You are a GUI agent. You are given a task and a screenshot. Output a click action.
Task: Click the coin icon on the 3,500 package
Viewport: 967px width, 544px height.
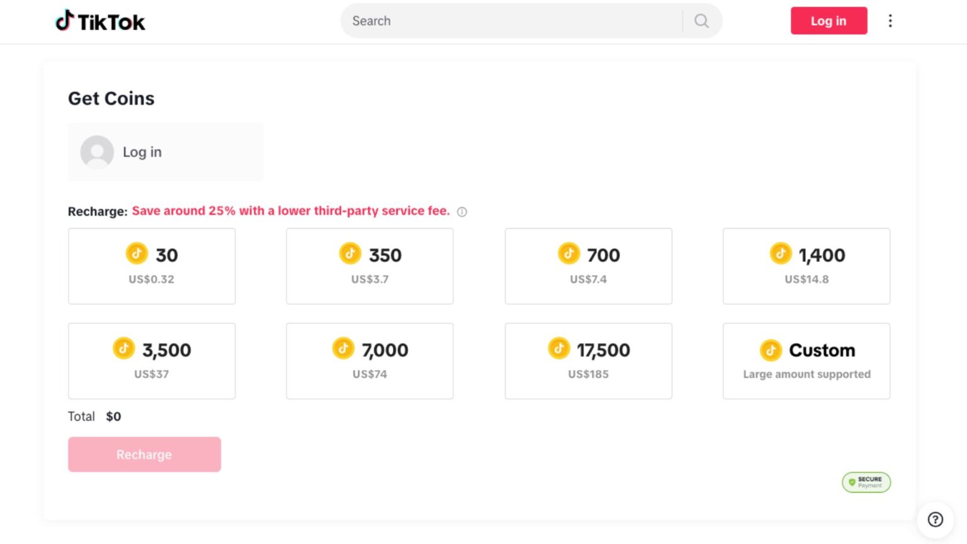(123, 348)
